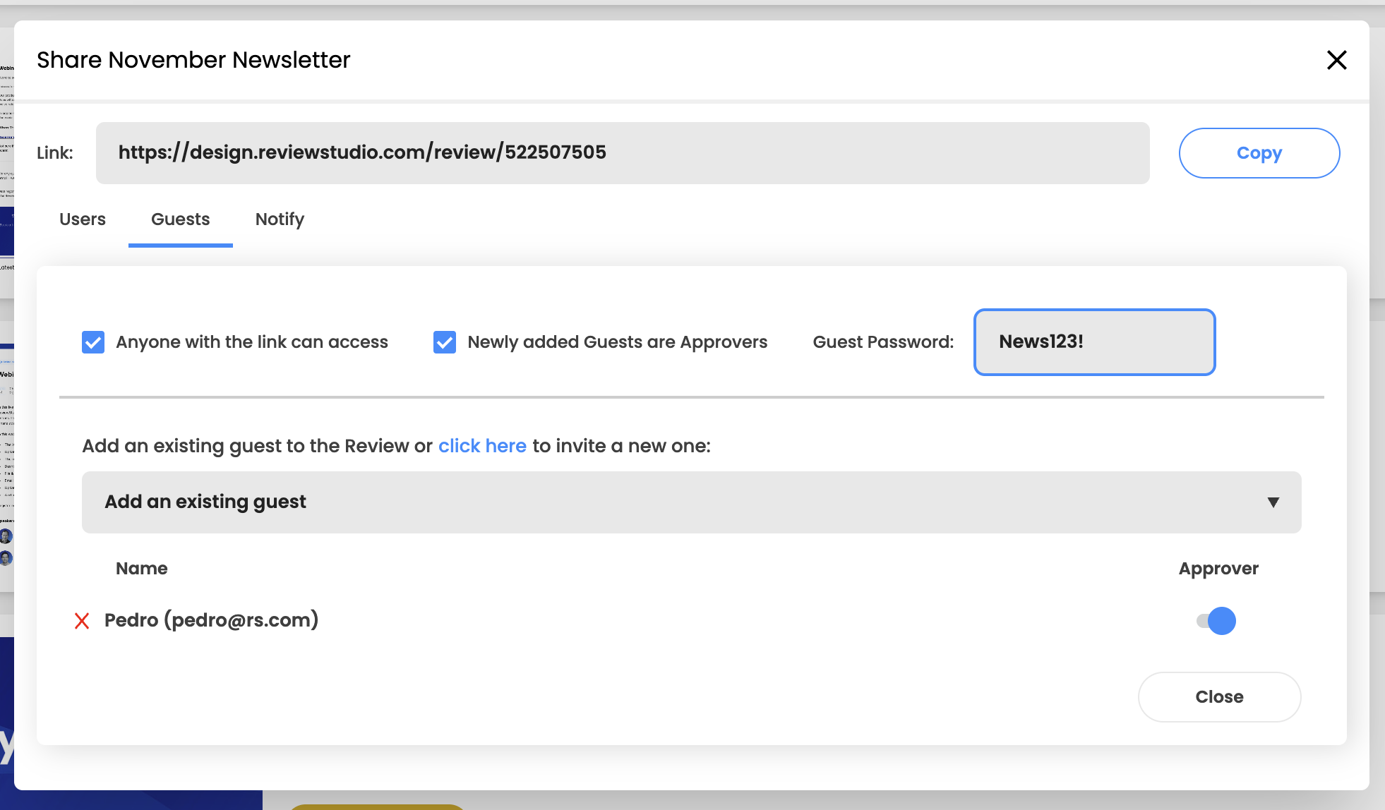The image size is (1385, 810).
Task: Switch to the Users tab
Action: pos(83,219)
